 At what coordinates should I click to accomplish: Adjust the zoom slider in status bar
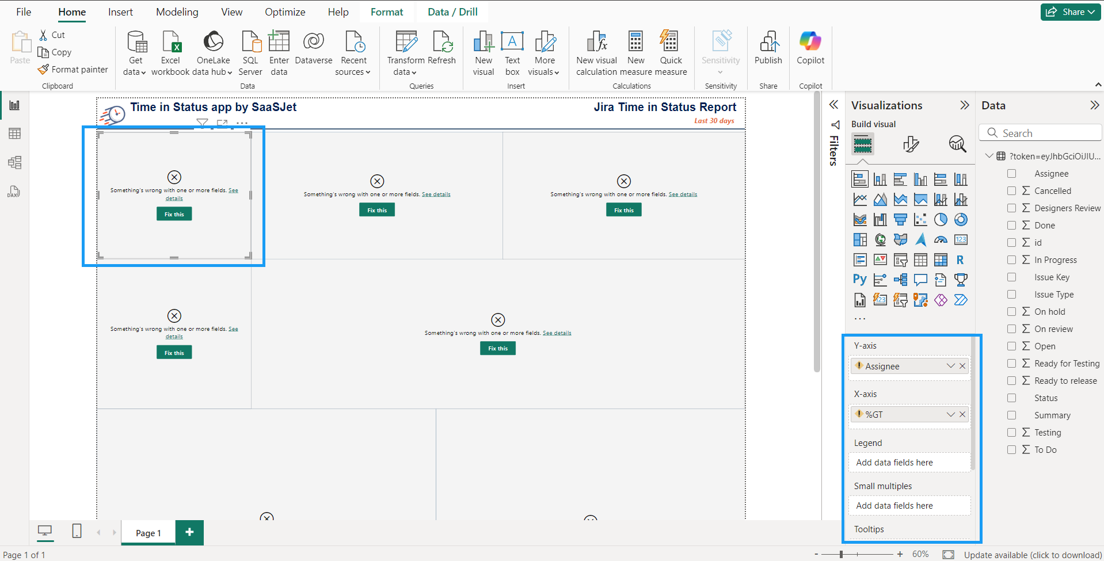pos(842,554)
